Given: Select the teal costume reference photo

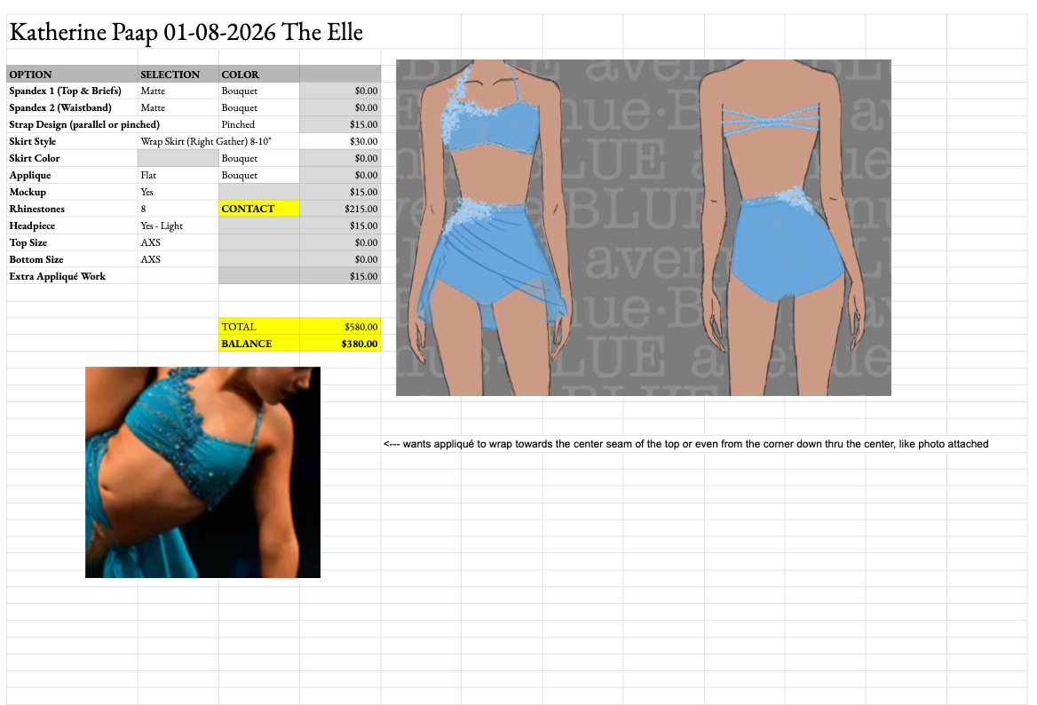Looking at the screenshot, I should click(202, 472).
